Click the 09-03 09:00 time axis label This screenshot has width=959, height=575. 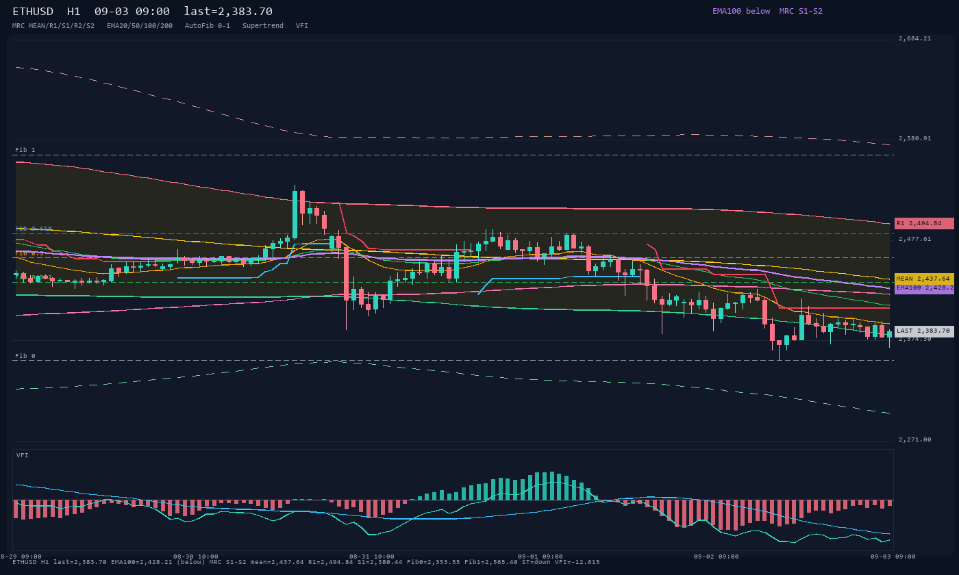[x=893, y=557]
